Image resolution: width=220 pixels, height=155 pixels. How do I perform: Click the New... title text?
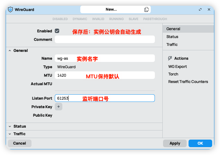(111, 9)
